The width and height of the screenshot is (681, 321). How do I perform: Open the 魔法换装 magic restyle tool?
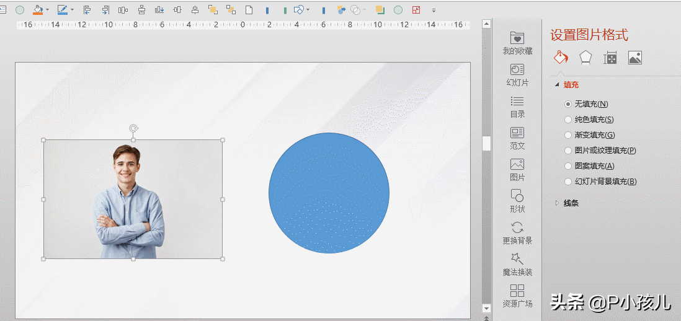[x=517, y=265]
